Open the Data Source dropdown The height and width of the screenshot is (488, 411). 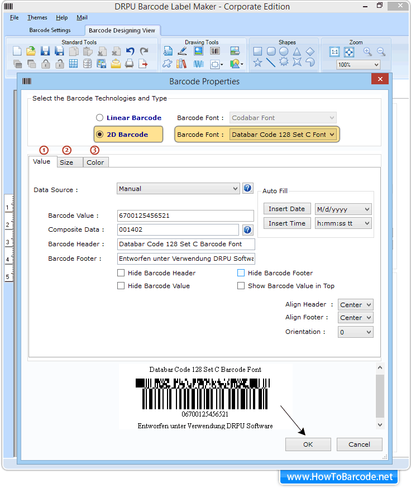(x=178, y=189)
